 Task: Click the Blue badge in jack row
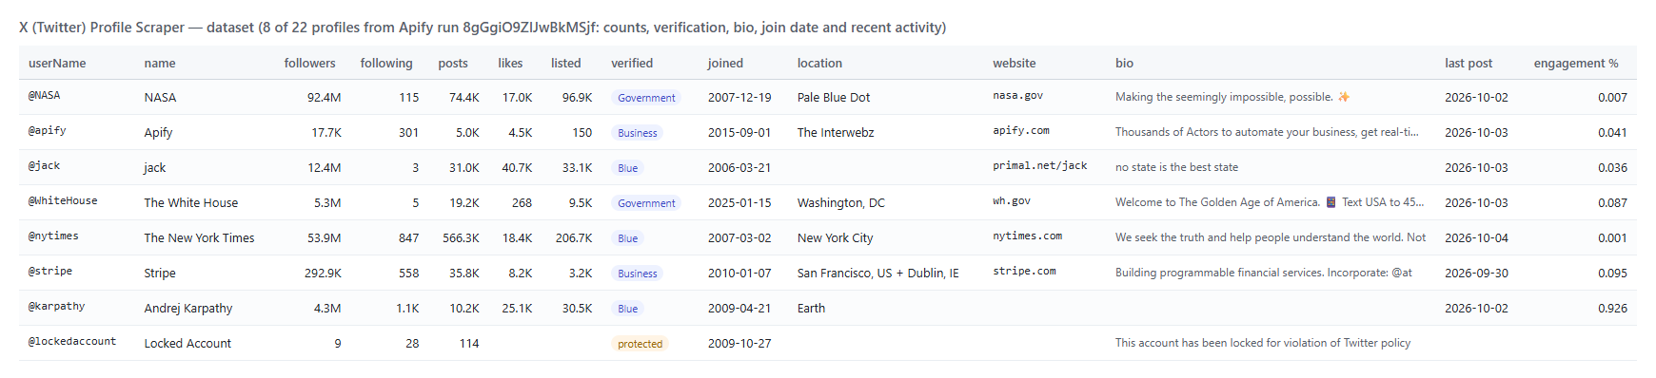(627, 168)
